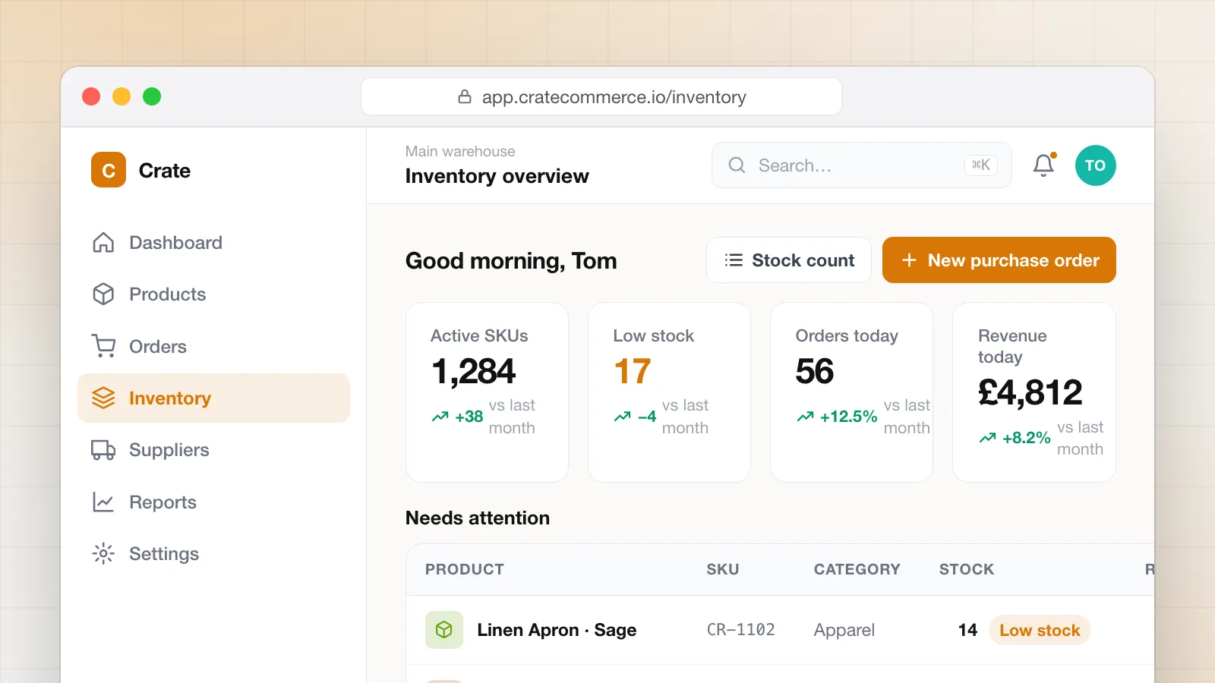Click the lock icon in address bar
This screenshot has width=1215, height=683.
click(x=465, y=97)
